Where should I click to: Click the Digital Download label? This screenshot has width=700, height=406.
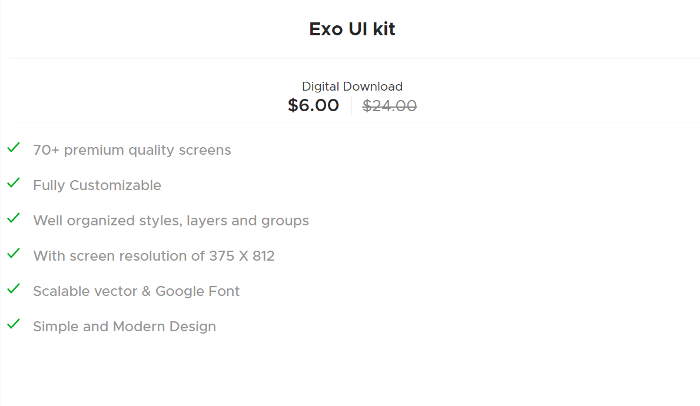tap(352, 86)
